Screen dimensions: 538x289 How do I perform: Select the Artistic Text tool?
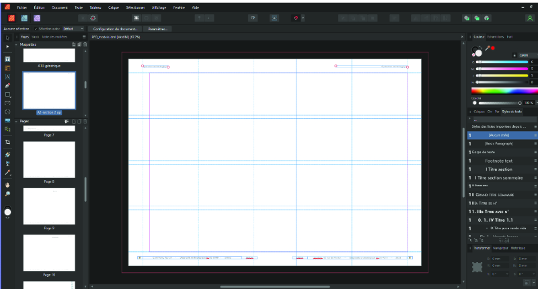coord(7,77)
